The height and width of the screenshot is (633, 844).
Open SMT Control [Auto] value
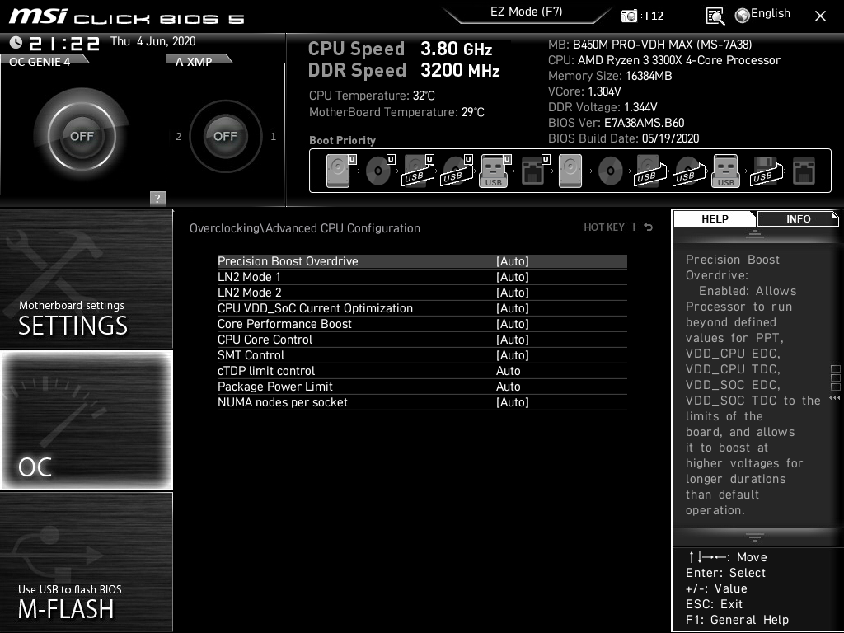click(513, 354)
